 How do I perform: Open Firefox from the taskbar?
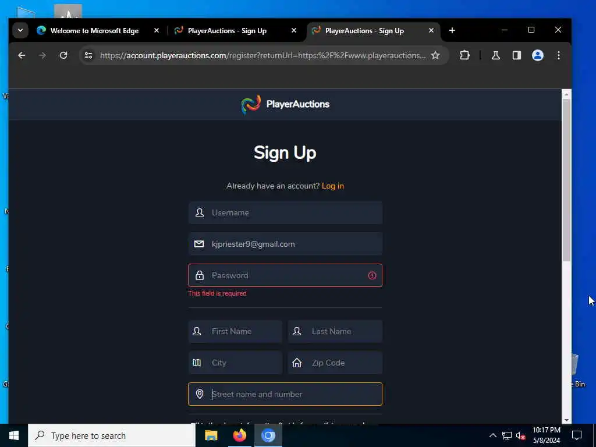(239, 435)
